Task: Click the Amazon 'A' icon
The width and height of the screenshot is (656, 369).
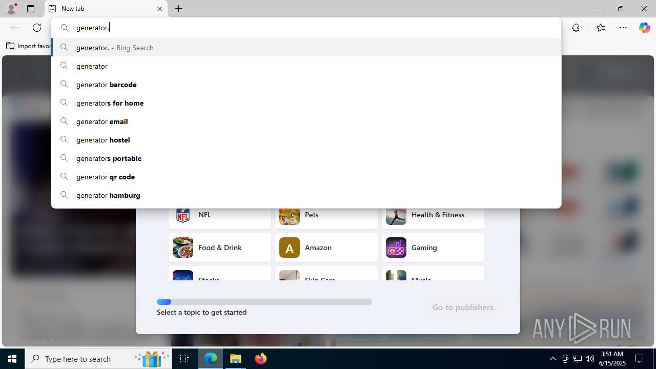Action: point(290,248)
